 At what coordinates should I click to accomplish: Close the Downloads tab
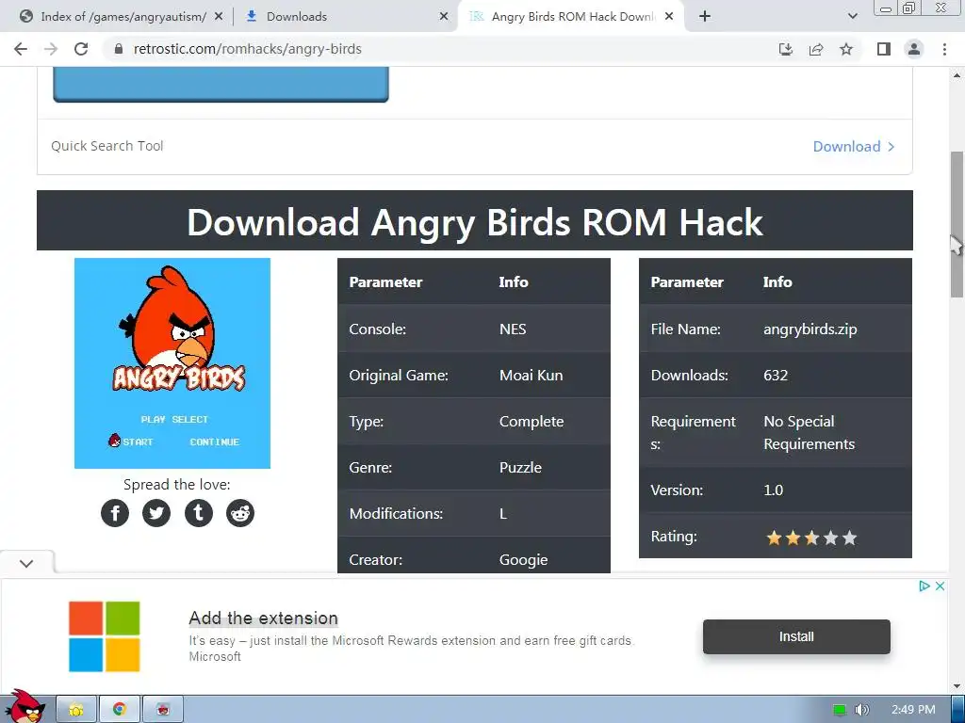(444, 17)
